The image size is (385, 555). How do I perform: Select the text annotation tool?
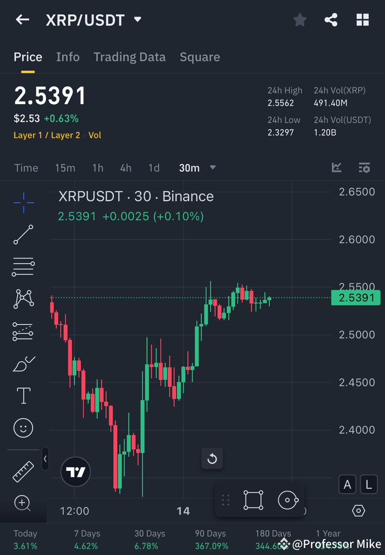23,395
